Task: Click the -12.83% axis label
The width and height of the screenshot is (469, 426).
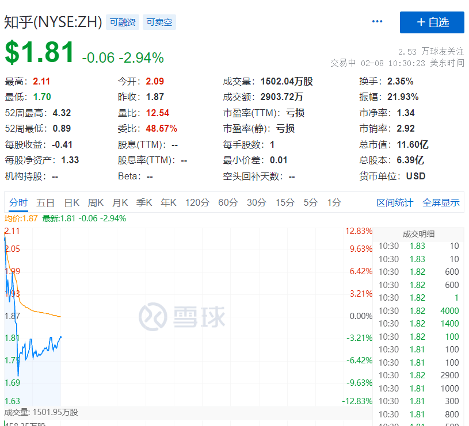Action: pyautogui.click(x=357, y=401)
